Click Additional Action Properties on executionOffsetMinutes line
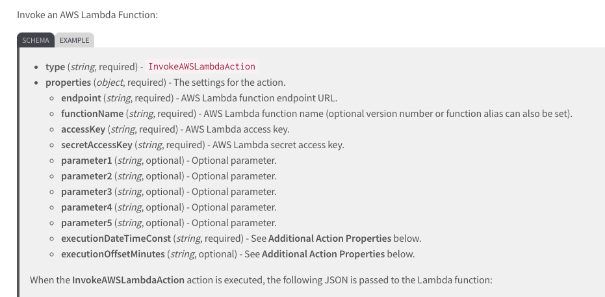 [323, 254]
